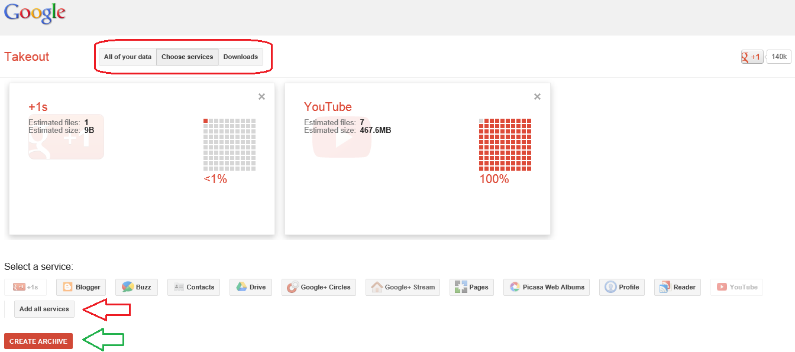The height and width of the screenshot is (352, 795).
Task: Click the Reader feed icon
Action: pos(665,287)
